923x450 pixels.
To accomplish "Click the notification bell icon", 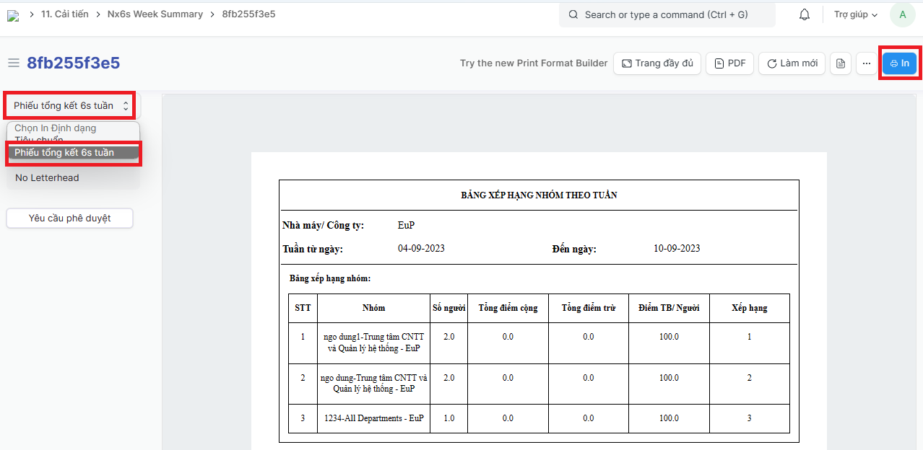I will point(804,14).
